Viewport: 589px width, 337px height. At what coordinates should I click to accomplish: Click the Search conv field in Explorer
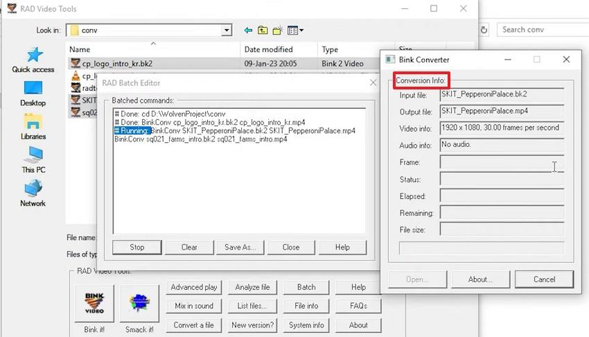543,30
